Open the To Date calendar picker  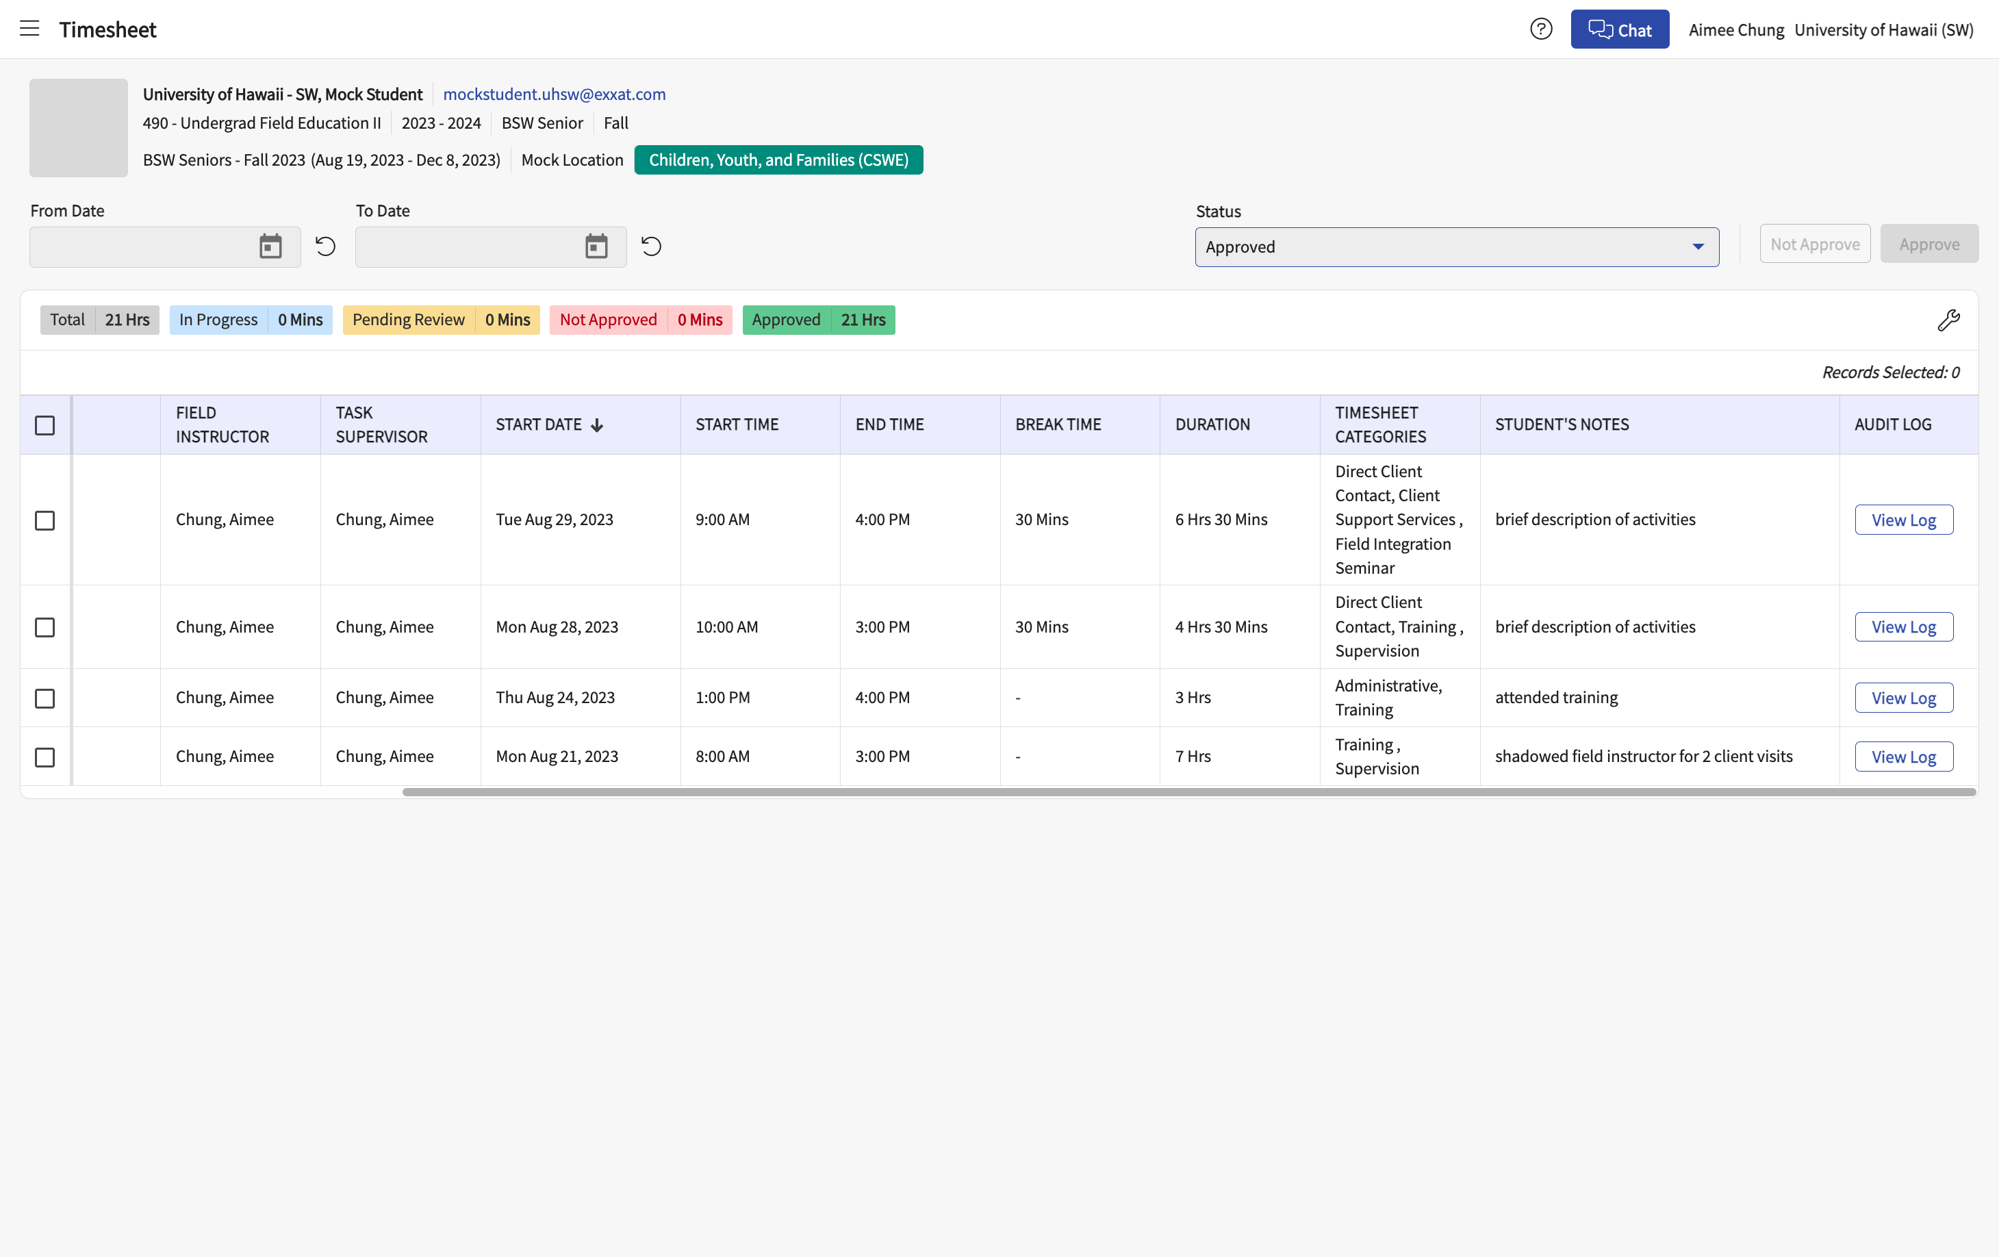tap(596, 246)
